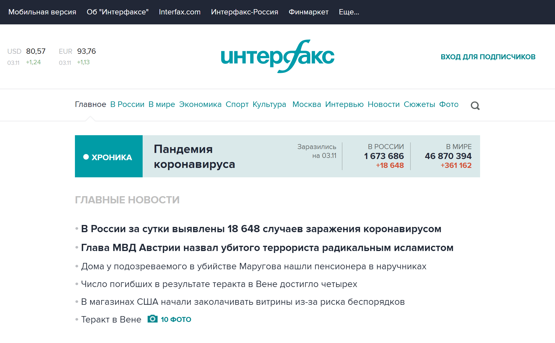Open Пандемия коронавируса headline

click(x=194, y=157)
